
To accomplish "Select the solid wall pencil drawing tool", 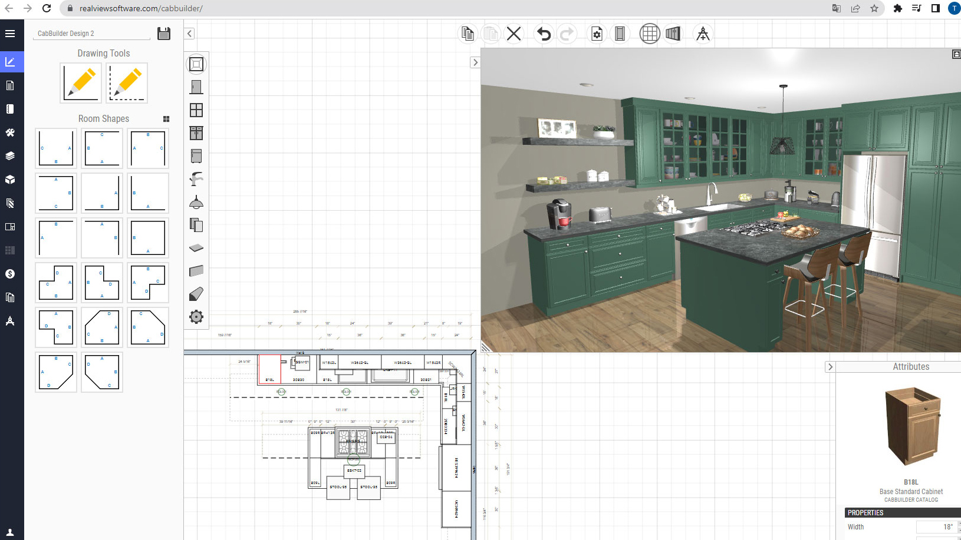I will tap(81, 83).
